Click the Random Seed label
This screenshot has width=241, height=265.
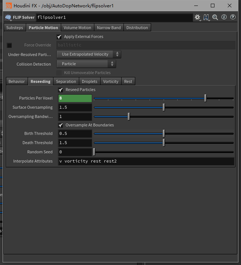coord(40,152)
